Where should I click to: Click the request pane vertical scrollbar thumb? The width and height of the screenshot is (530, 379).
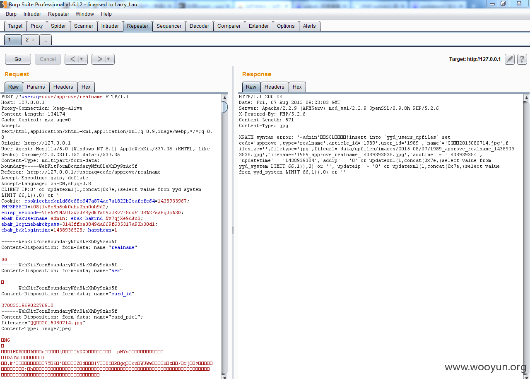tap(224, 107)
